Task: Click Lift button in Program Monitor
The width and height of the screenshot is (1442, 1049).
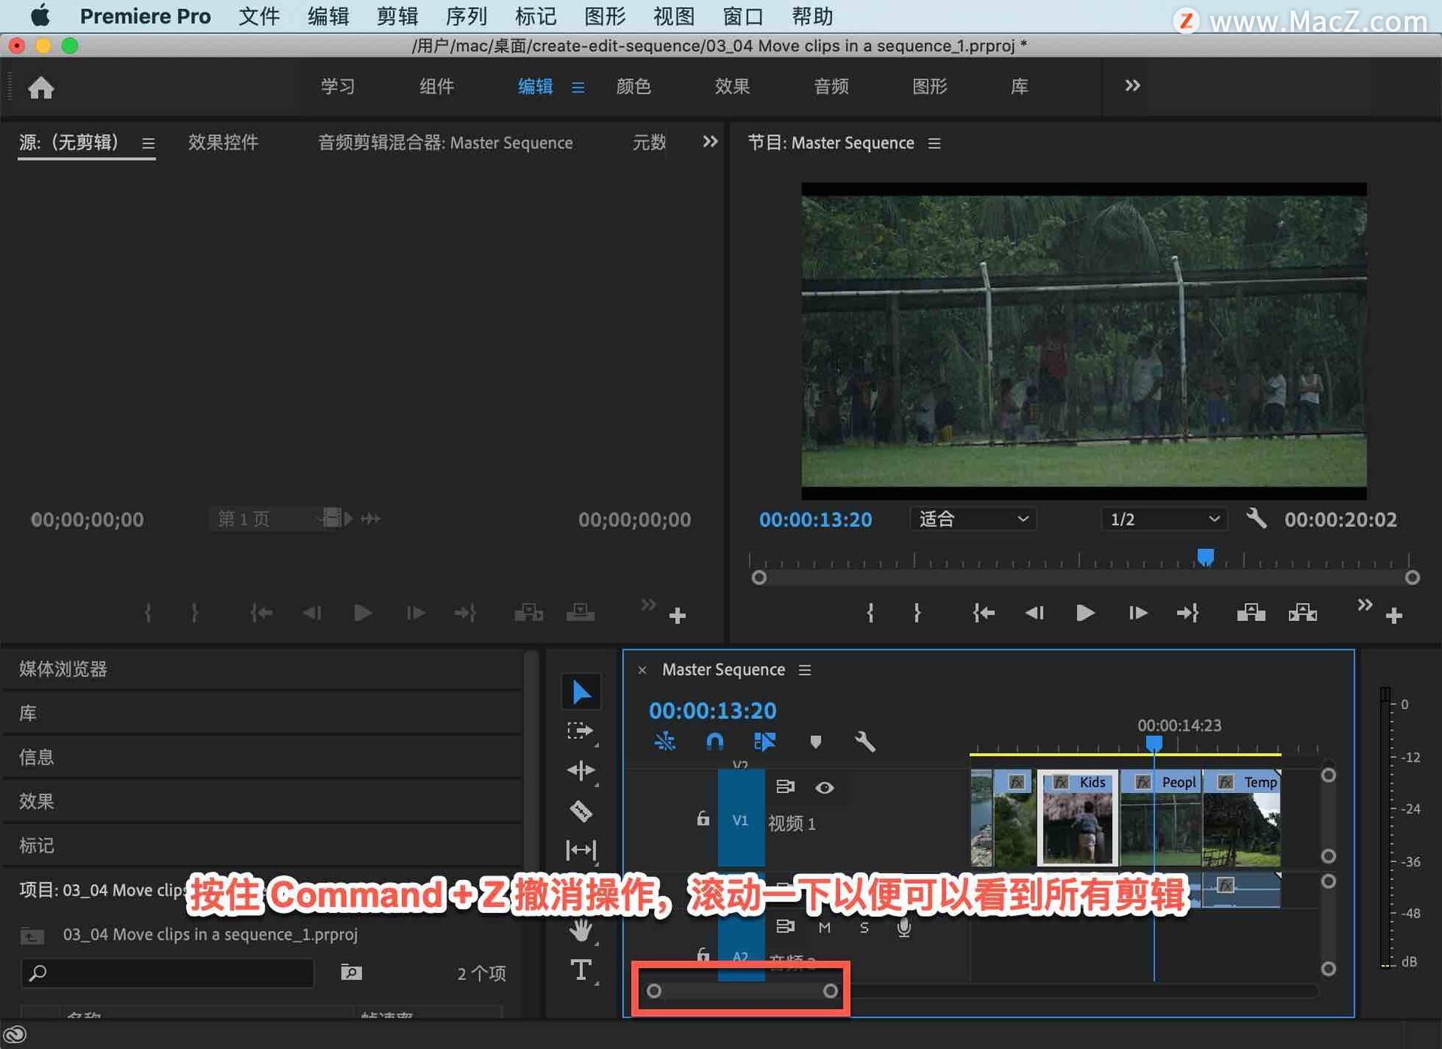Action: coord(1250,613)
